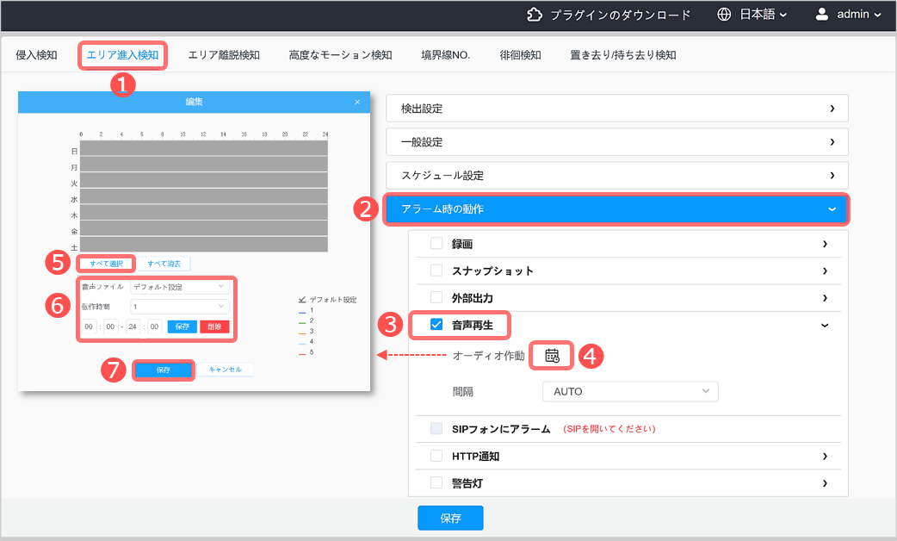Open the オーディオ作動 schedule calendar icon

tap(552, 355)
